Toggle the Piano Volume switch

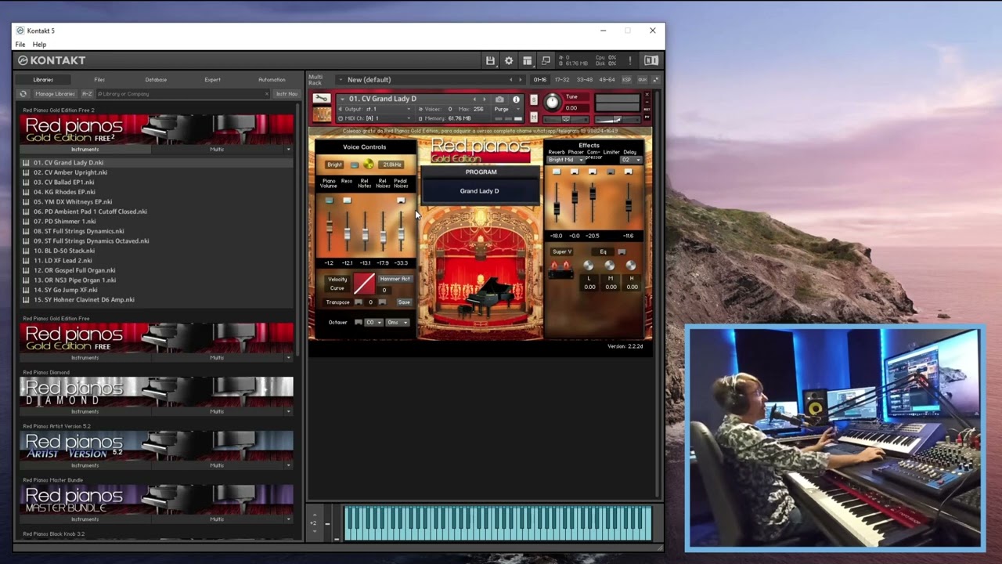[329, 201]
